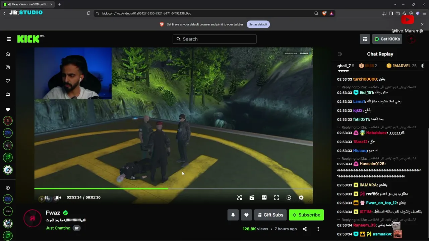Click the Gift Subs button
This screenshot has height=241, width=429.
[270, 215]
